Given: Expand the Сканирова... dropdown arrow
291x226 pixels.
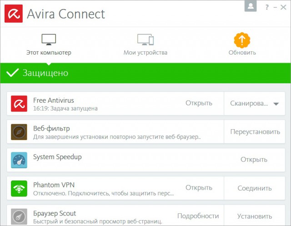Looking at the screenshot, I should [x=276, y=104].
